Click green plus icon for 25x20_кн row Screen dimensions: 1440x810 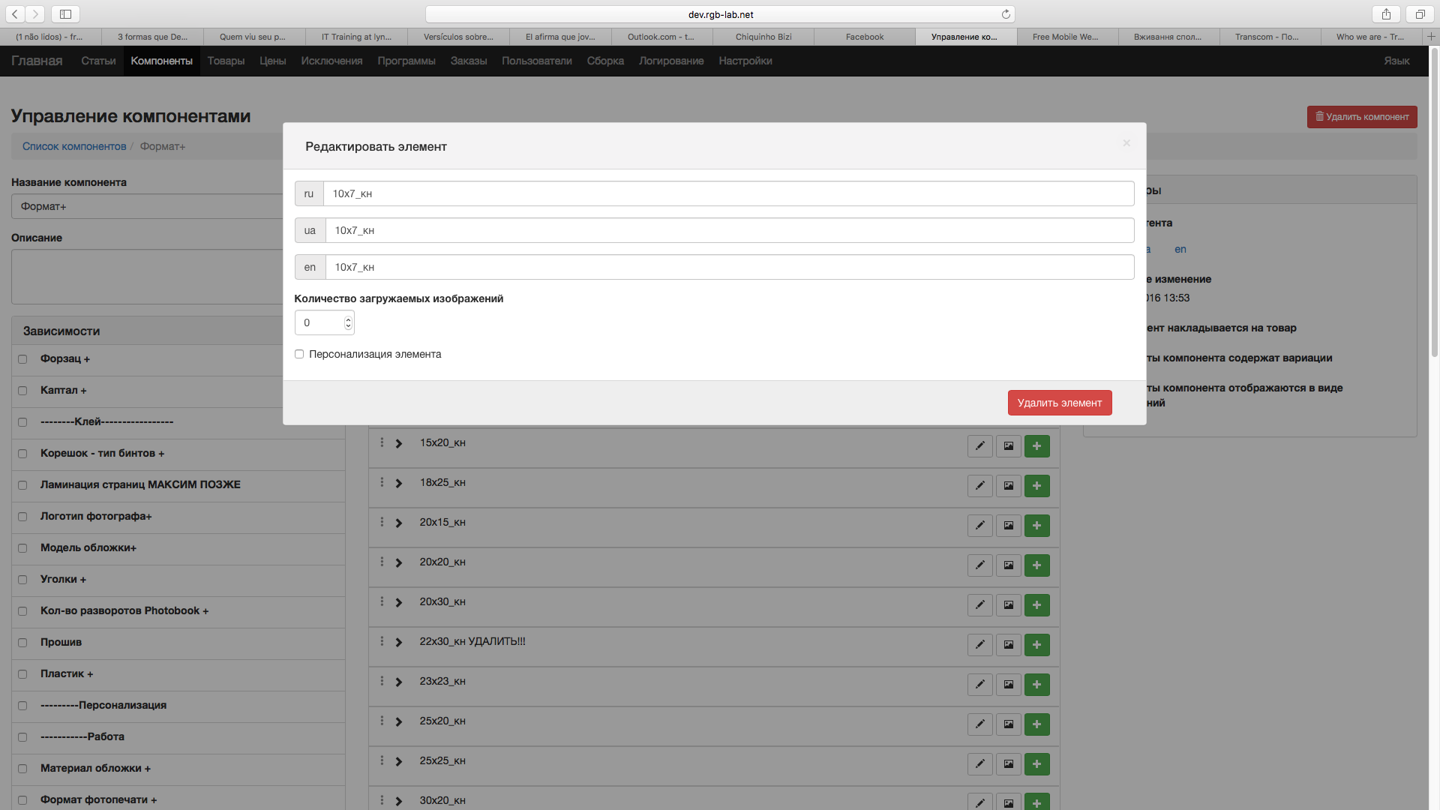(1036, 724)
